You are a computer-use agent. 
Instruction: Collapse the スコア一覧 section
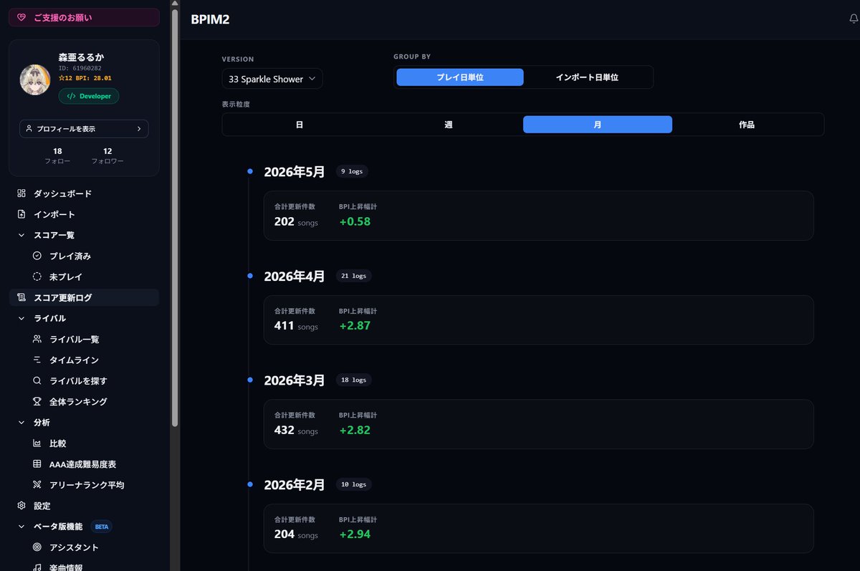click(x=21, y=235)
